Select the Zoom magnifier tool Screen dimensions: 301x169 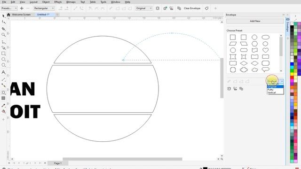[x=3, y=35]
